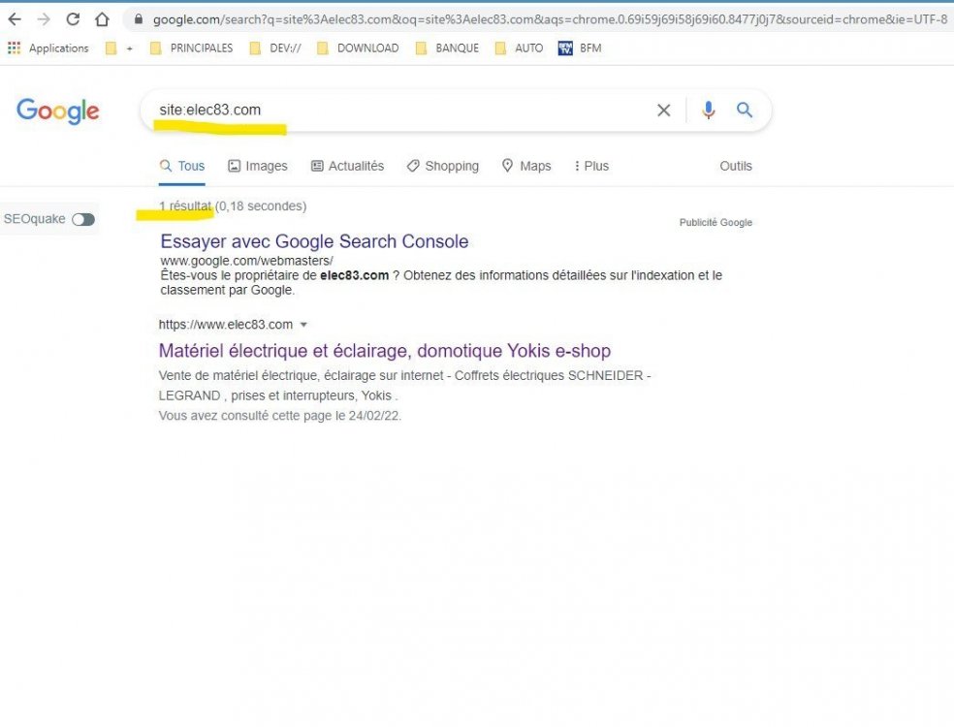
Task: Go back with the browser back arrow
Action: coord(14,19)
